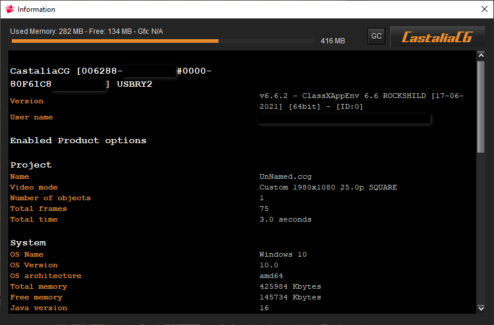
Task: Click the Used Memory status text
Action: (87, 31)
